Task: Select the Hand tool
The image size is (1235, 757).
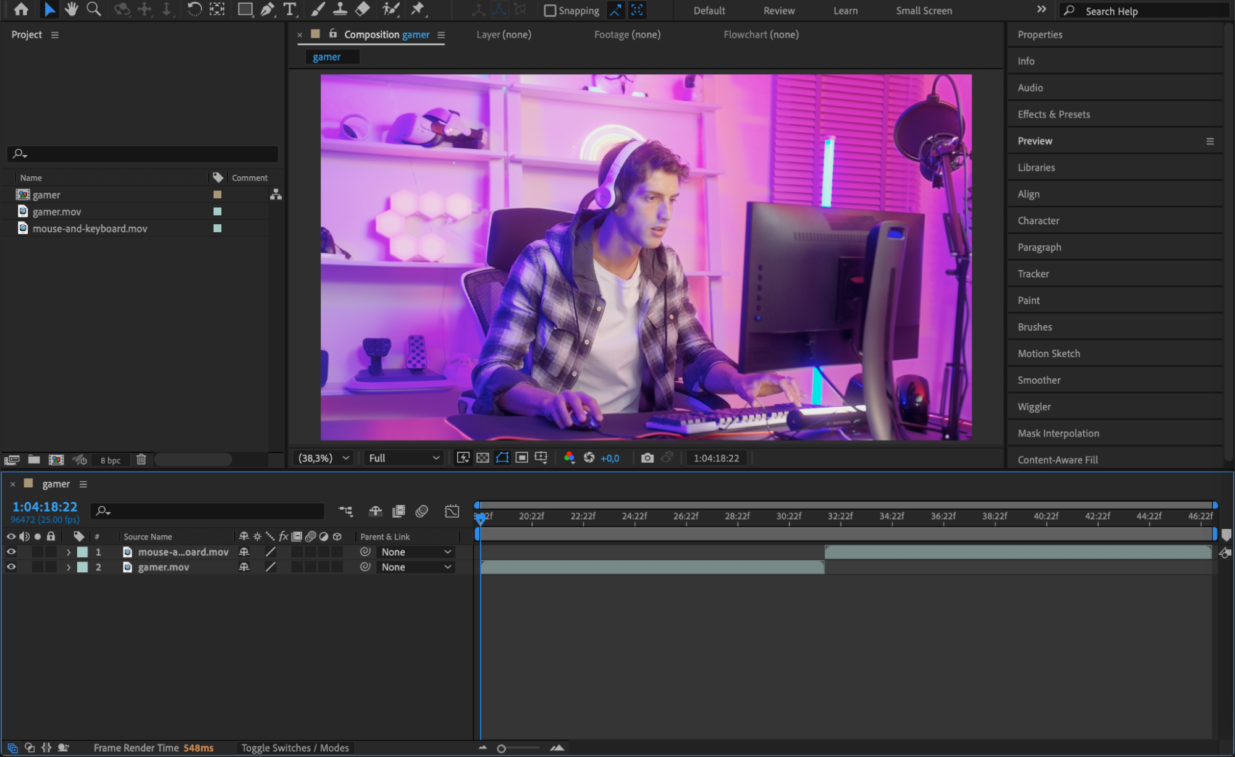Action: (72, 9)
